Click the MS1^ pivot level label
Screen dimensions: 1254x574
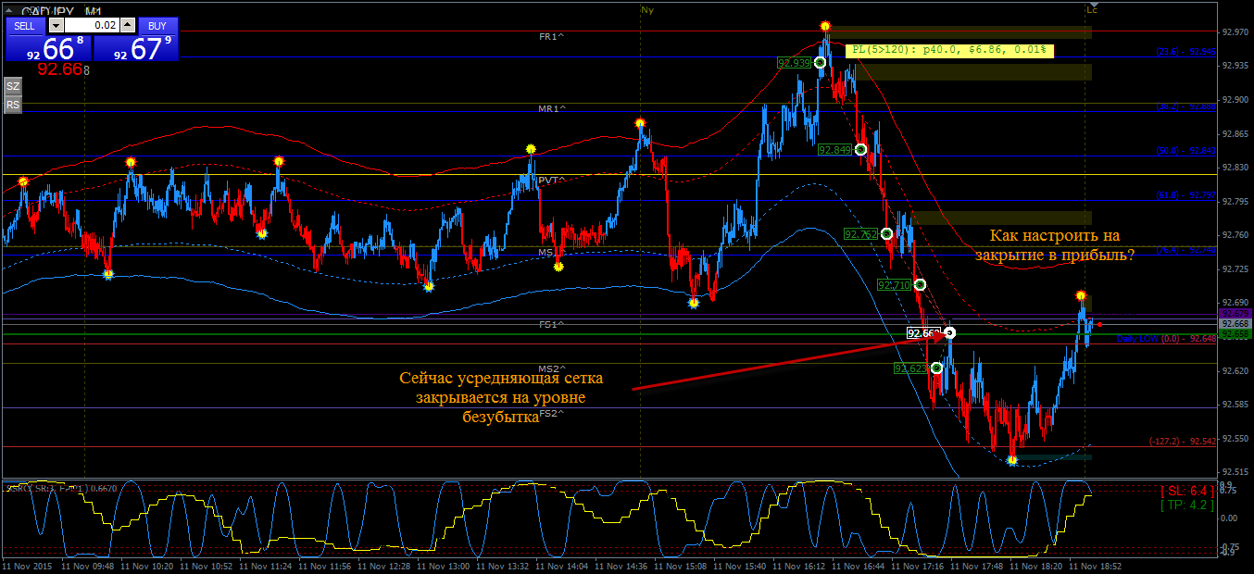[x=552, y=253]
